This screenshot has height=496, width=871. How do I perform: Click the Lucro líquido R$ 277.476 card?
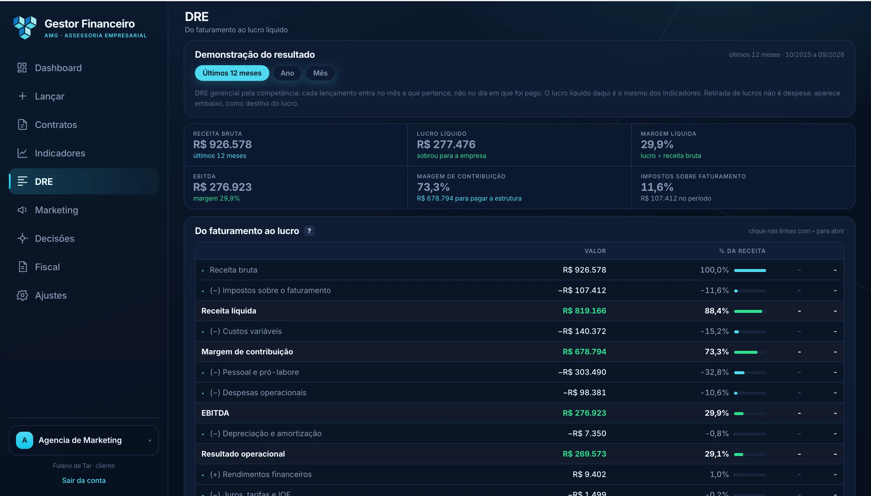pos(519,145)
